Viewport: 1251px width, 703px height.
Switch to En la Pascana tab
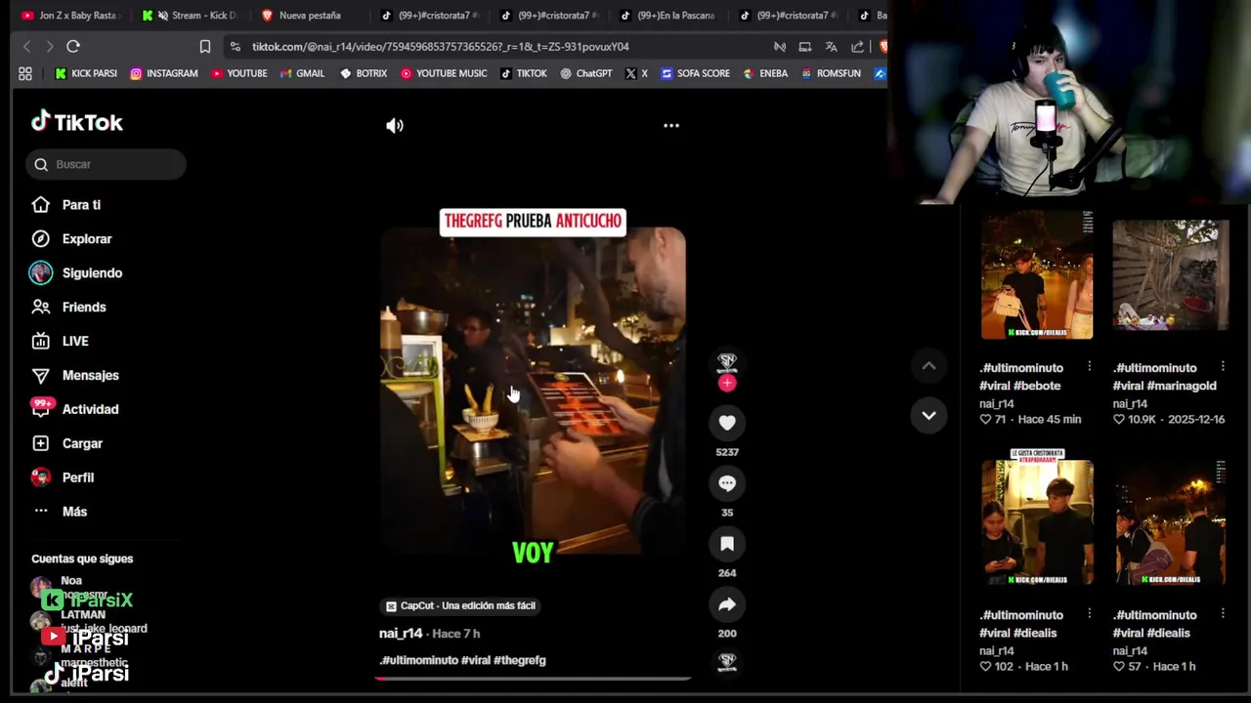(669, 15)
